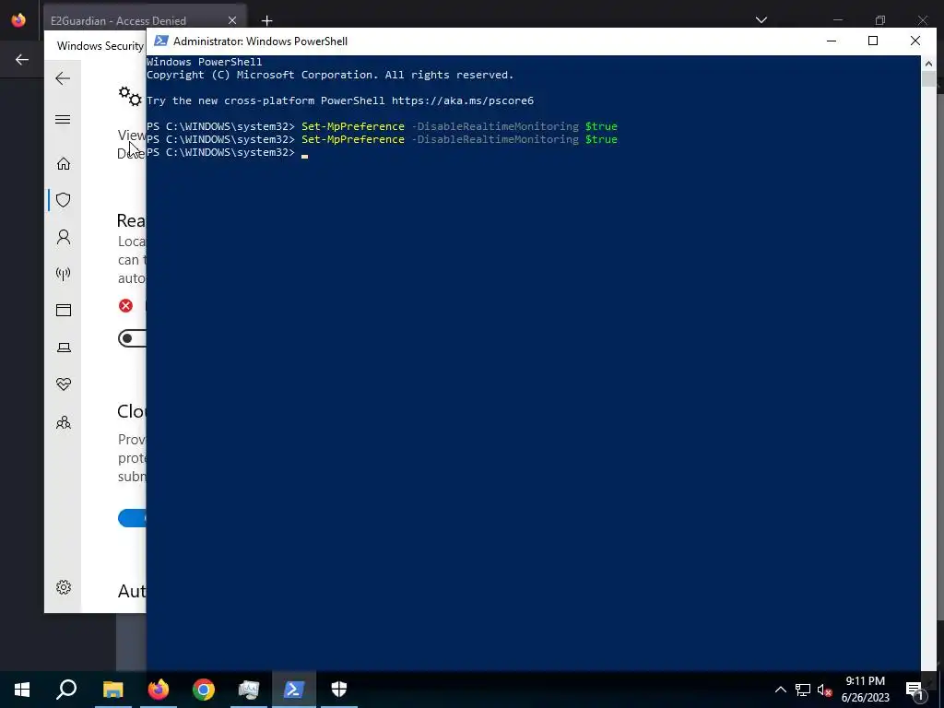Open File Explorer from taskbar
This screenshot has width=944, height=708.
point(112,690)
